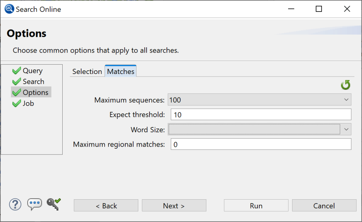Select the Matches tab
This screenshot has height=222, width=362.
pyautogui.click(x=121, y=71)
